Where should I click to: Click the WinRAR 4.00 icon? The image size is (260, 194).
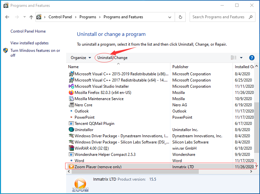click(x=71, y=148)
